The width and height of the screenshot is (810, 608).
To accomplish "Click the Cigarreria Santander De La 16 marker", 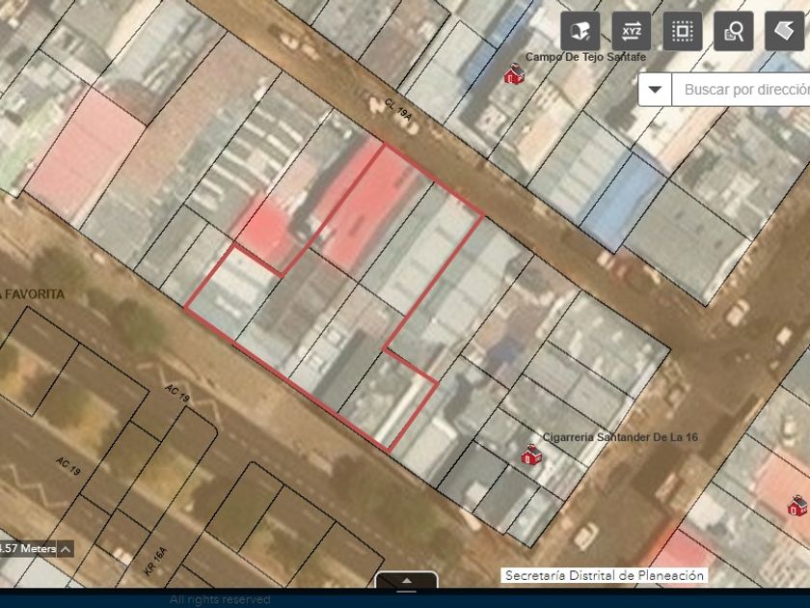I will tap(531, 455).
